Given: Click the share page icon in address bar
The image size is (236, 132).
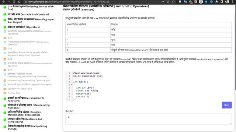Looking at the screenshot, I should [168, 1].
